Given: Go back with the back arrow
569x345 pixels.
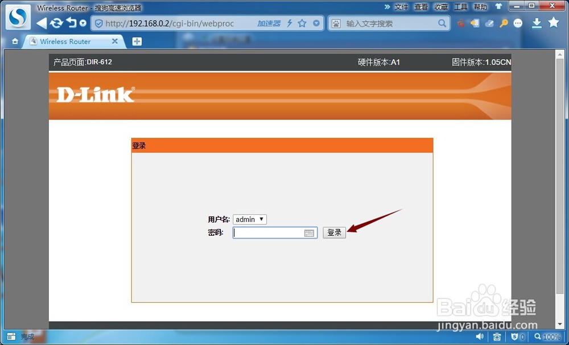Looking at the screenshot, I should pyautogui.click(x=42, y=23).
